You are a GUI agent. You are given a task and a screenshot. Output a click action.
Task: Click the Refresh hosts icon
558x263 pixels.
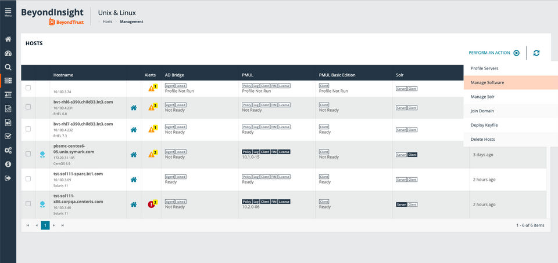click(x=536, y=53)
